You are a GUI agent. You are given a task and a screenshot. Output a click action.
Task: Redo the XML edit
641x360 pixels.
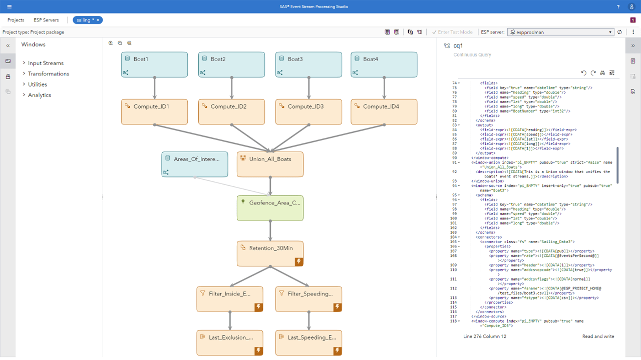593,73
